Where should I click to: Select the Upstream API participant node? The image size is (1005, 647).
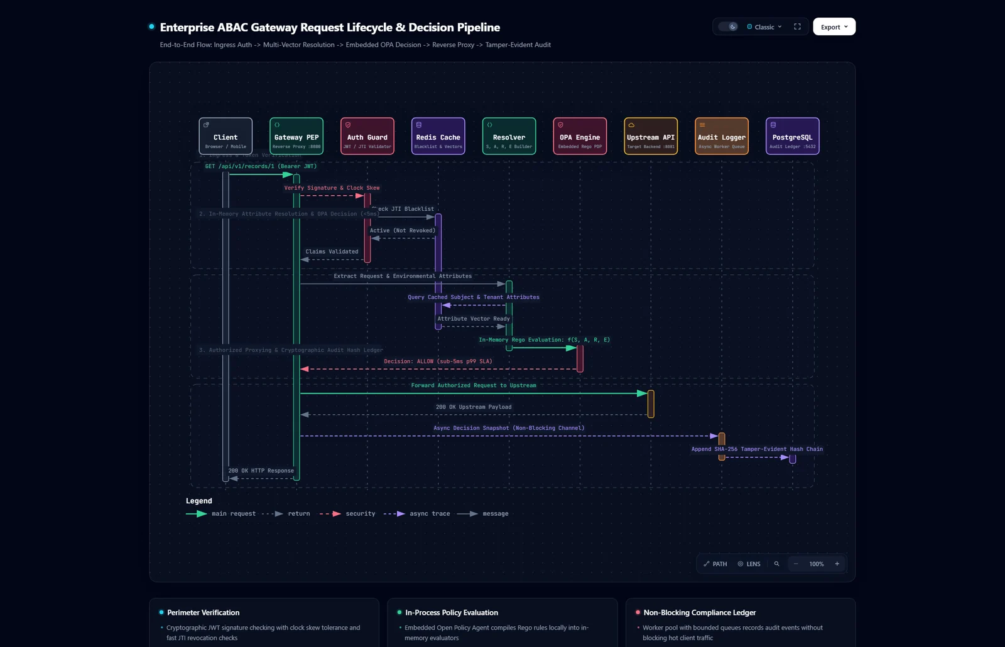pyautogui.click(x=651, y=136)
